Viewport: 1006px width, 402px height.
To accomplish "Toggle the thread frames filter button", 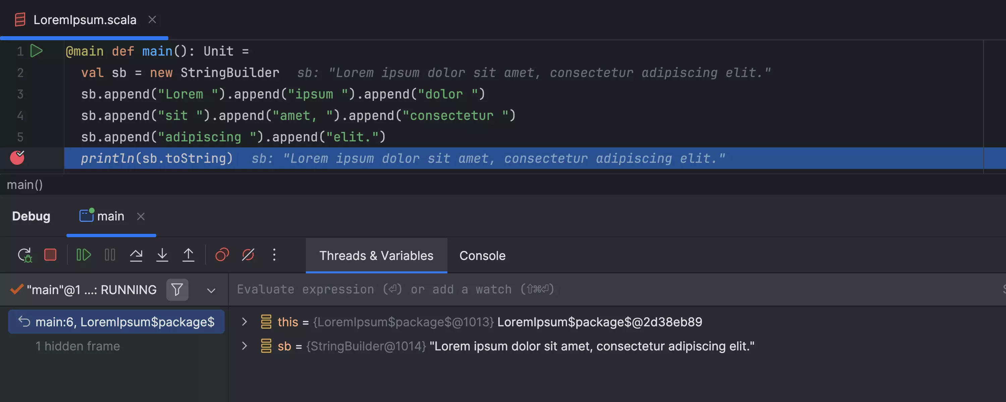I will [177, 289].
